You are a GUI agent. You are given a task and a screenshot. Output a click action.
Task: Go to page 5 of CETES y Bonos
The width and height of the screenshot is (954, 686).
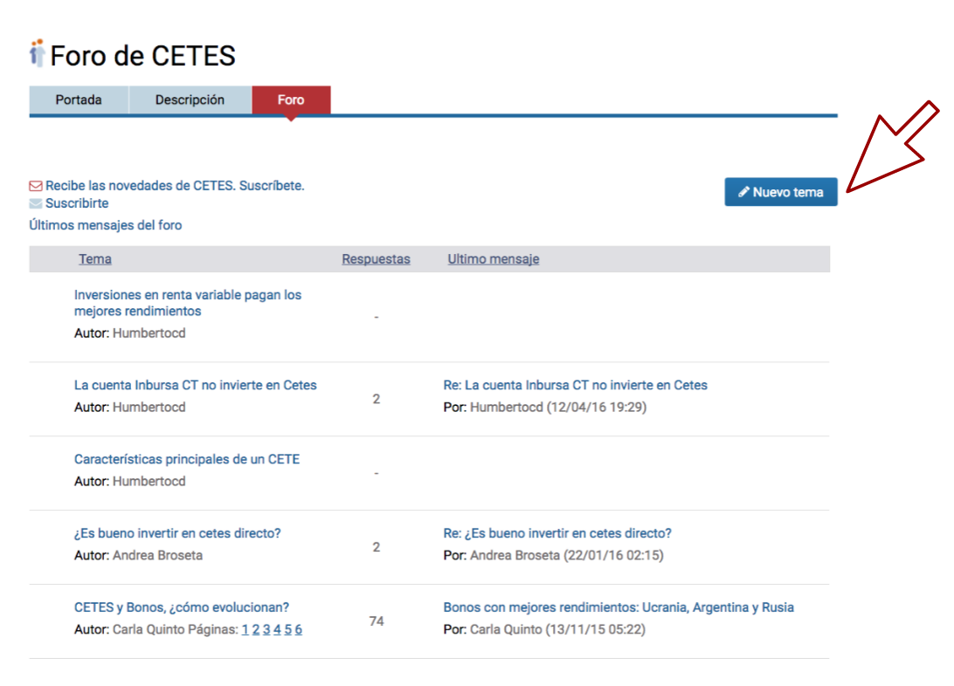(x=287, y=630)
